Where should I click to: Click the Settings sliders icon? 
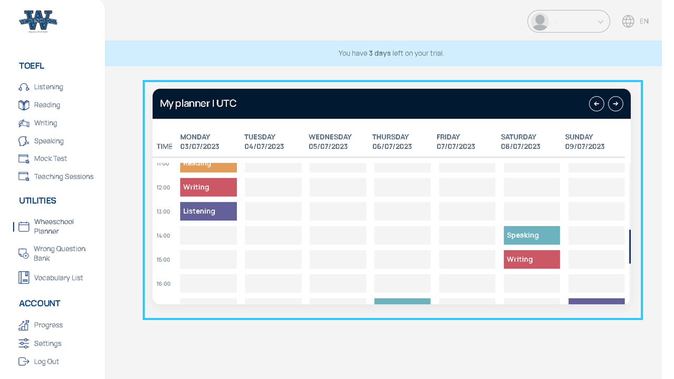24,343
